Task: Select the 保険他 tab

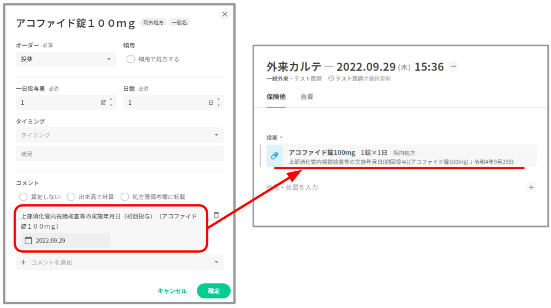Action: click(x=276, y=97)
